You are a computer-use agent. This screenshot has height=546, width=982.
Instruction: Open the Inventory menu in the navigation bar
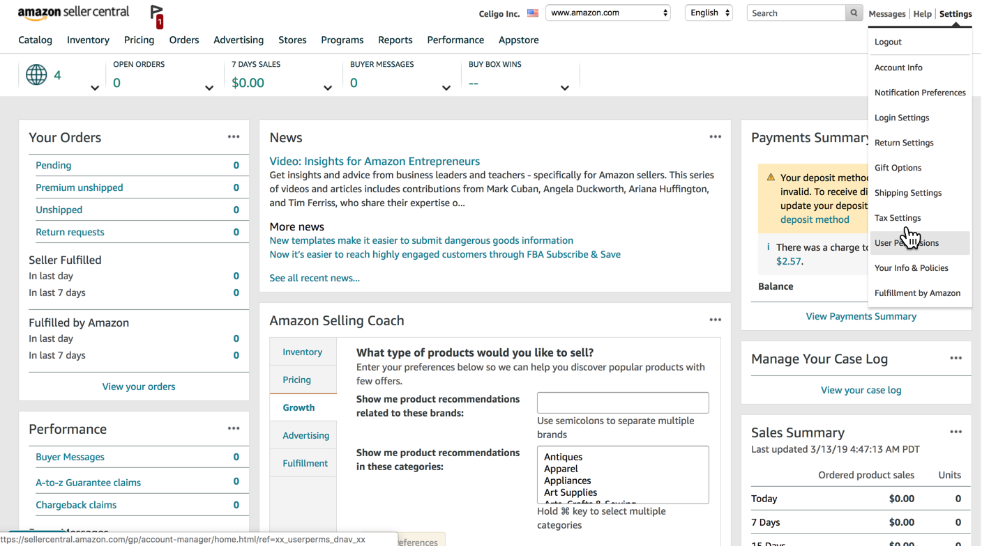(x=88, y=40)
